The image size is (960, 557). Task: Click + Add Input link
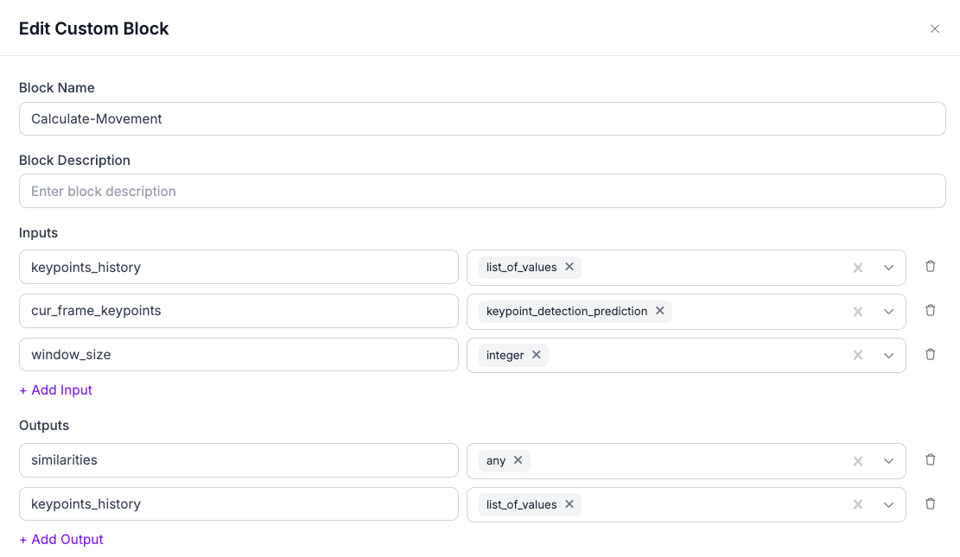tap(55, 390)
